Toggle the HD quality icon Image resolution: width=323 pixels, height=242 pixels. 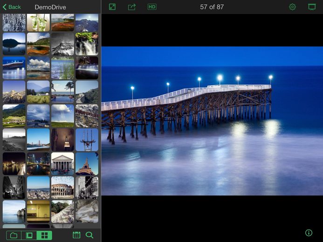(x=152, y=7)
